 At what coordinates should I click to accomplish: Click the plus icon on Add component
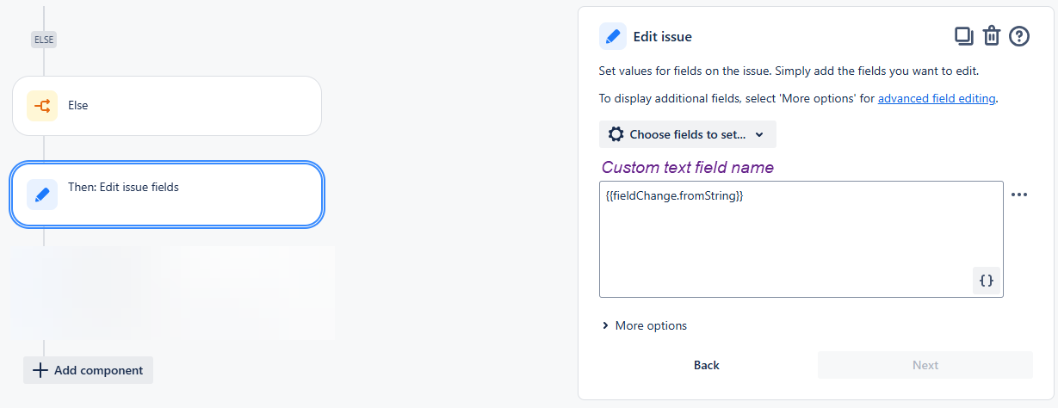40,370
